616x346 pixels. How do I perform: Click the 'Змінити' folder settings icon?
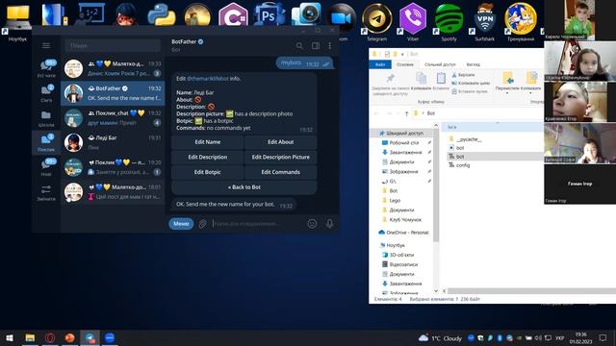(x=46, y=192)
